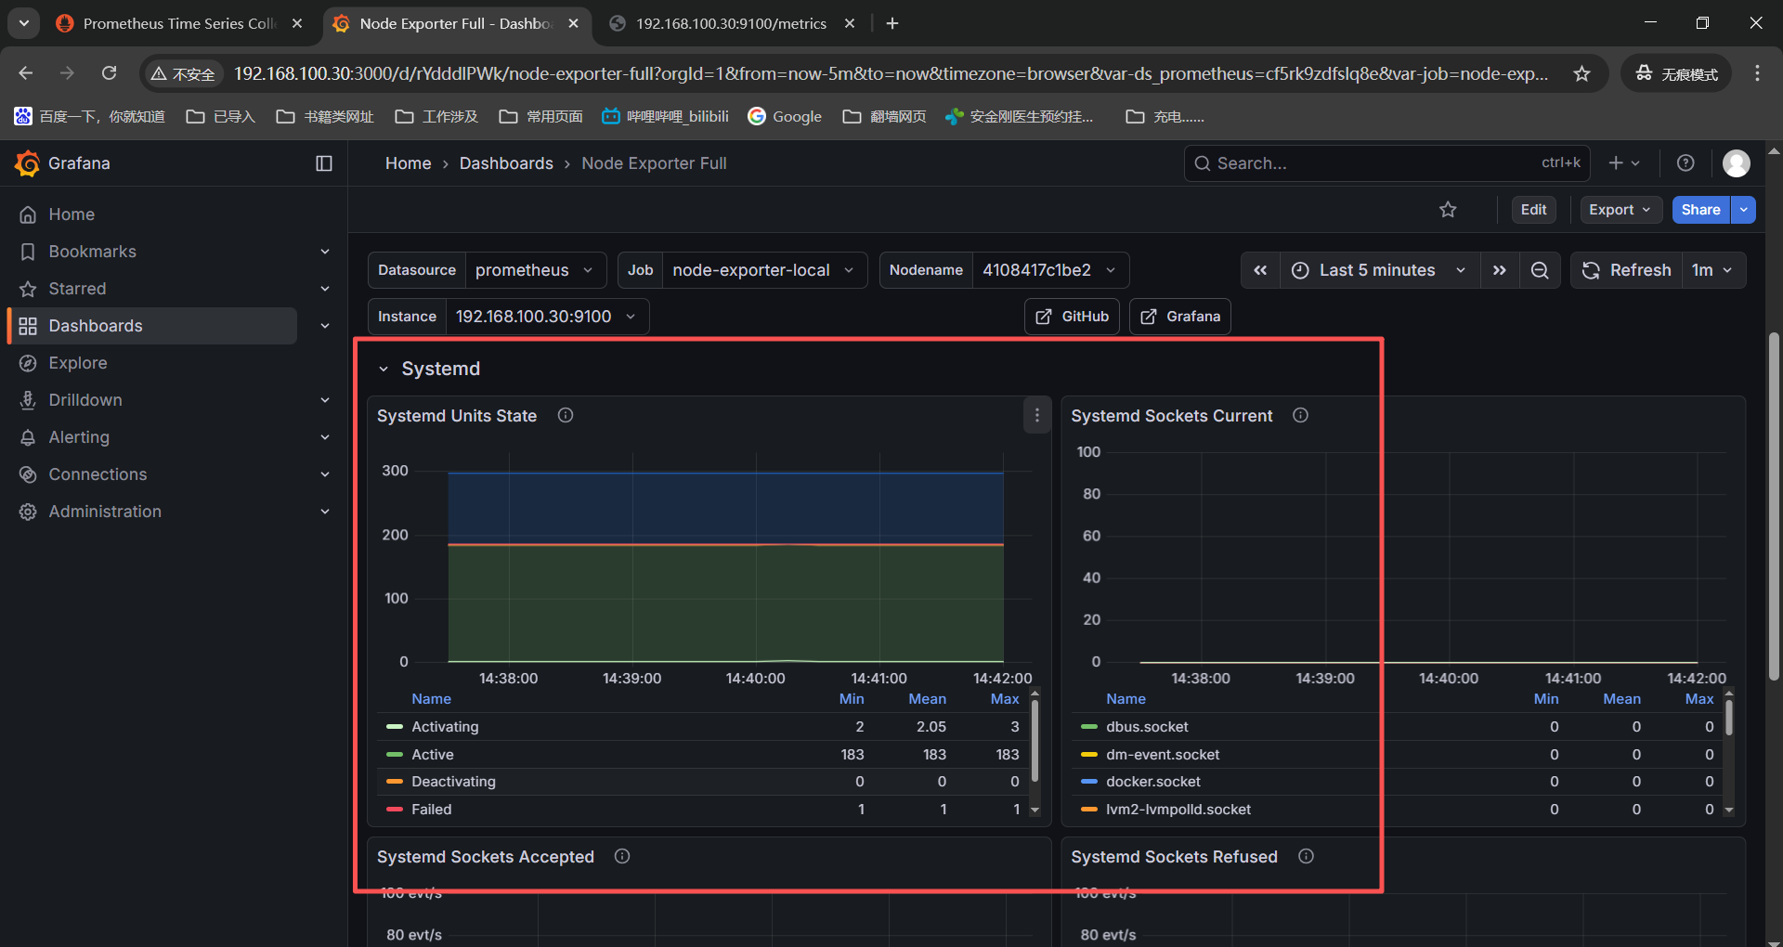Open Systemd Units State panel menu
The width and height of the screenshot is (1783, 947).
tap(1037, 416)
